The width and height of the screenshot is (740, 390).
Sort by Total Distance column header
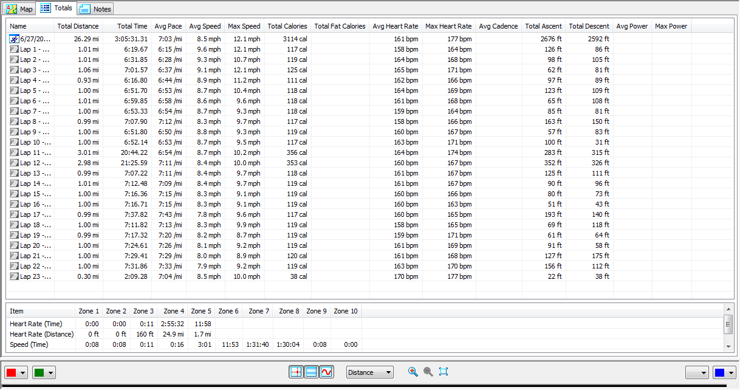[x=78, y=26]
